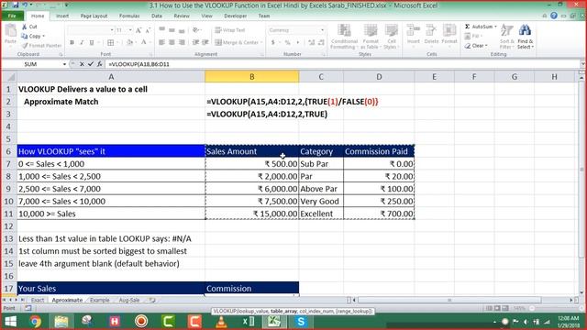Open Chrome from the taskbar
The height and width of the screenshot is (330, 587).
(36, 322)
